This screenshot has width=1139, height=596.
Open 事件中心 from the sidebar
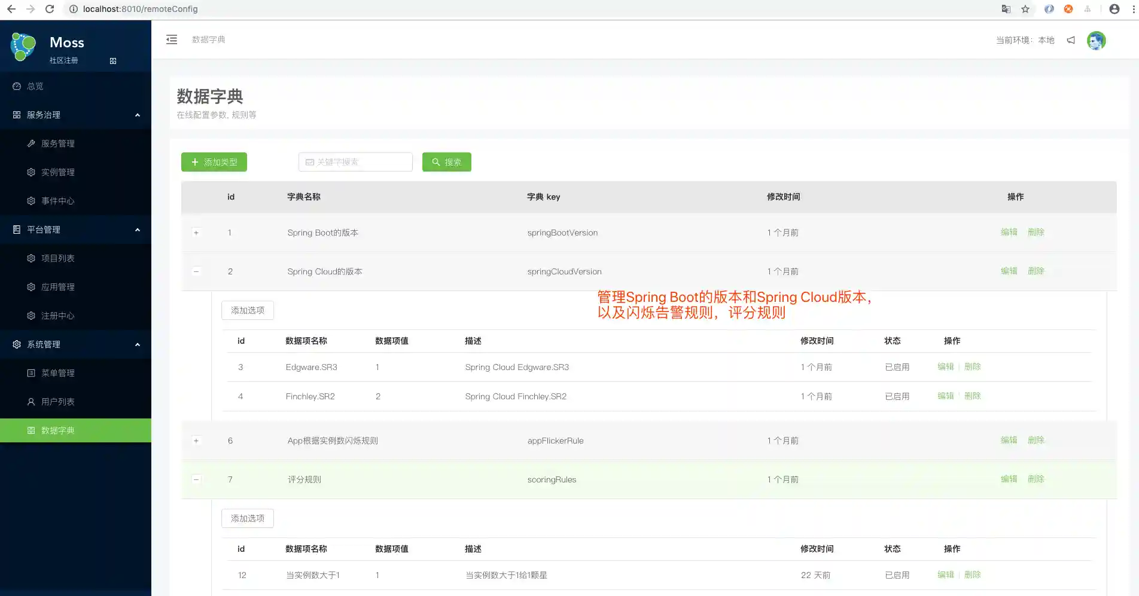tap(58, 201)
